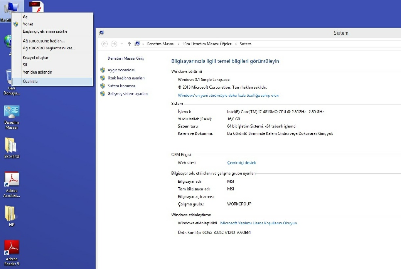This screenshot has height=269, width=401.
Task: Click MSI value beside Tam bilgisayar adı
Action: (x=231, y=189)
